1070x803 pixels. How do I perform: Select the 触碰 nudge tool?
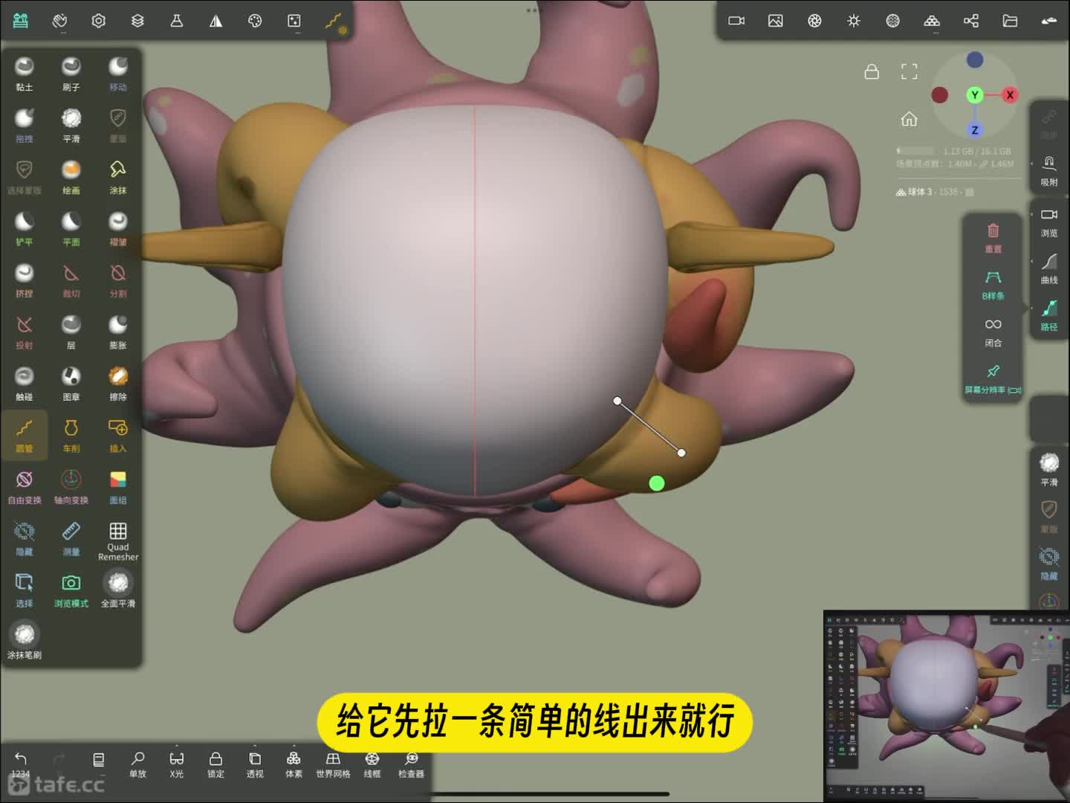point(25,383)
